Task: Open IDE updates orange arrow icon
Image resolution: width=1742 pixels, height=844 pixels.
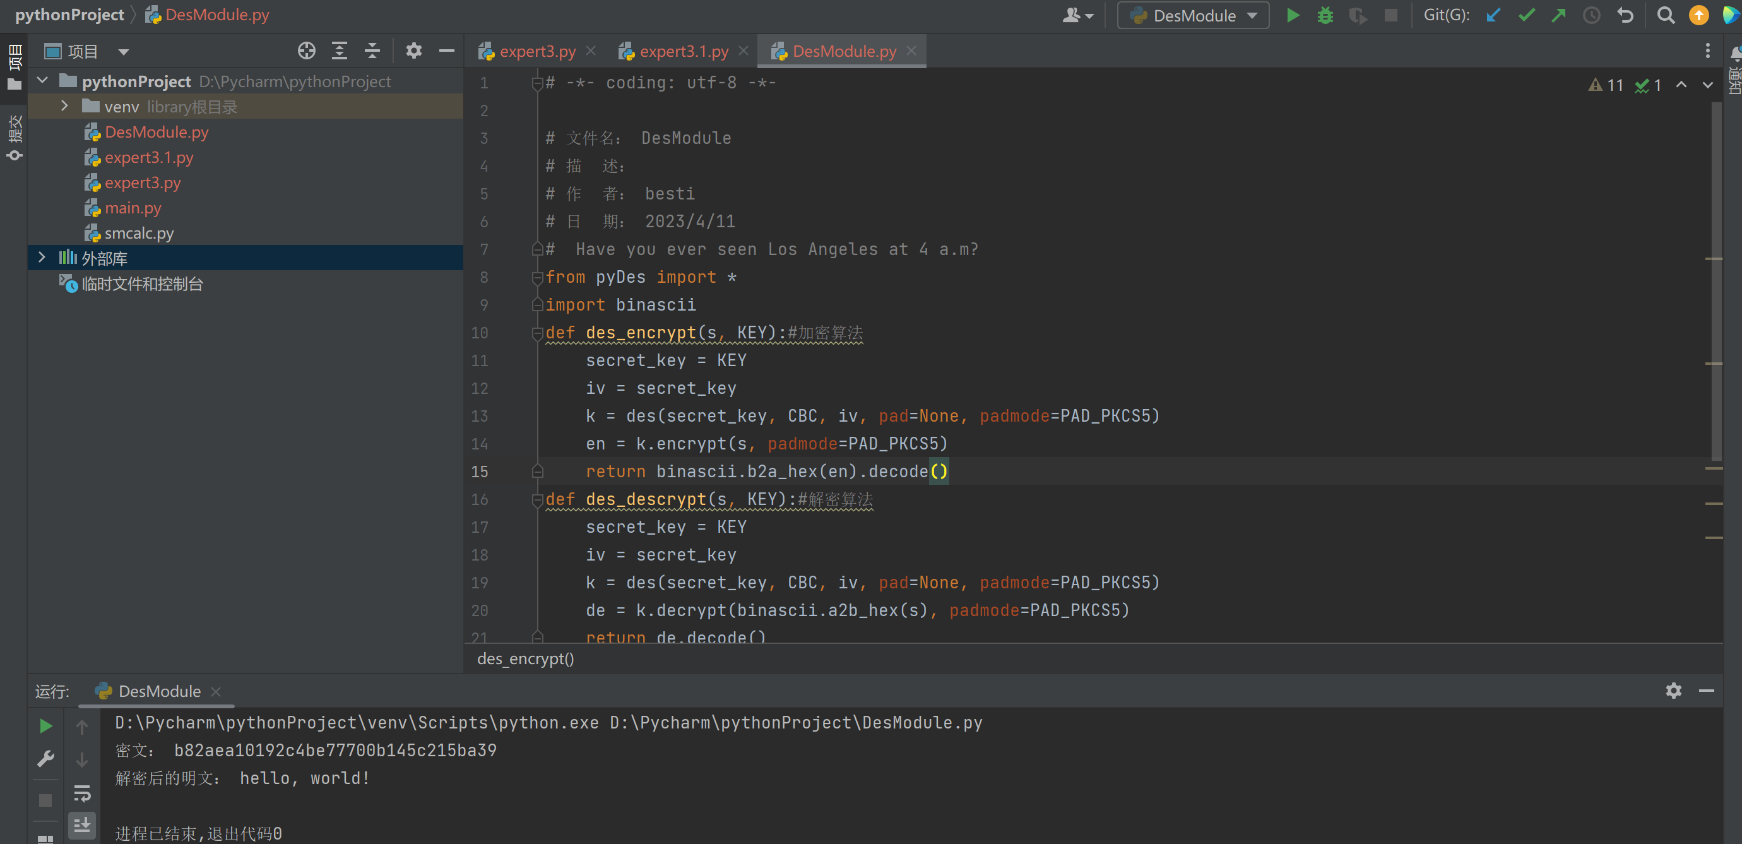Action: click(1698, 15)
